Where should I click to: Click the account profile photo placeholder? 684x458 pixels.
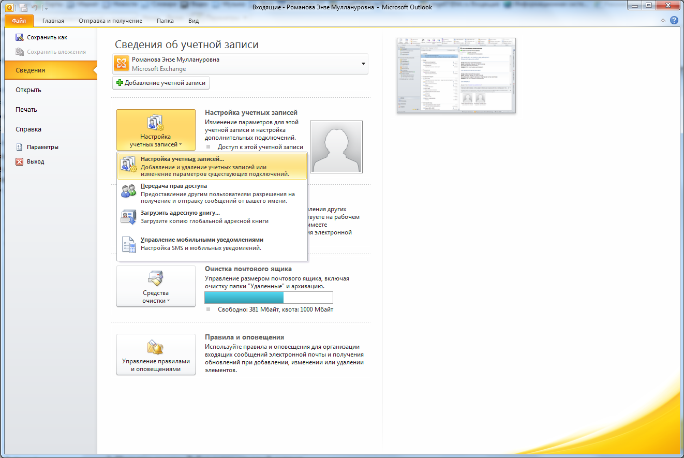(336, 147)
